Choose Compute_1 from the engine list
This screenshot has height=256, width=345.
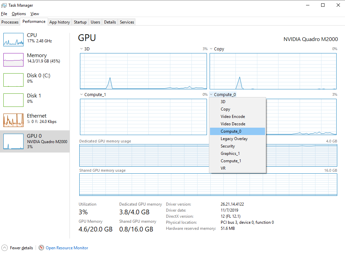click(238, 161)
